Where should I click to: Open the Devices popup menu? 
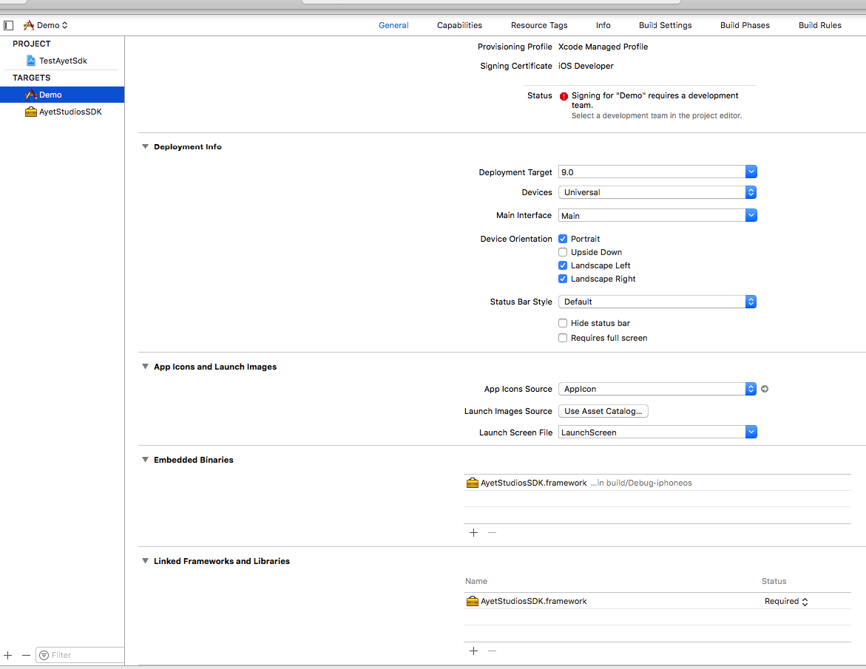tap(657, 192)
